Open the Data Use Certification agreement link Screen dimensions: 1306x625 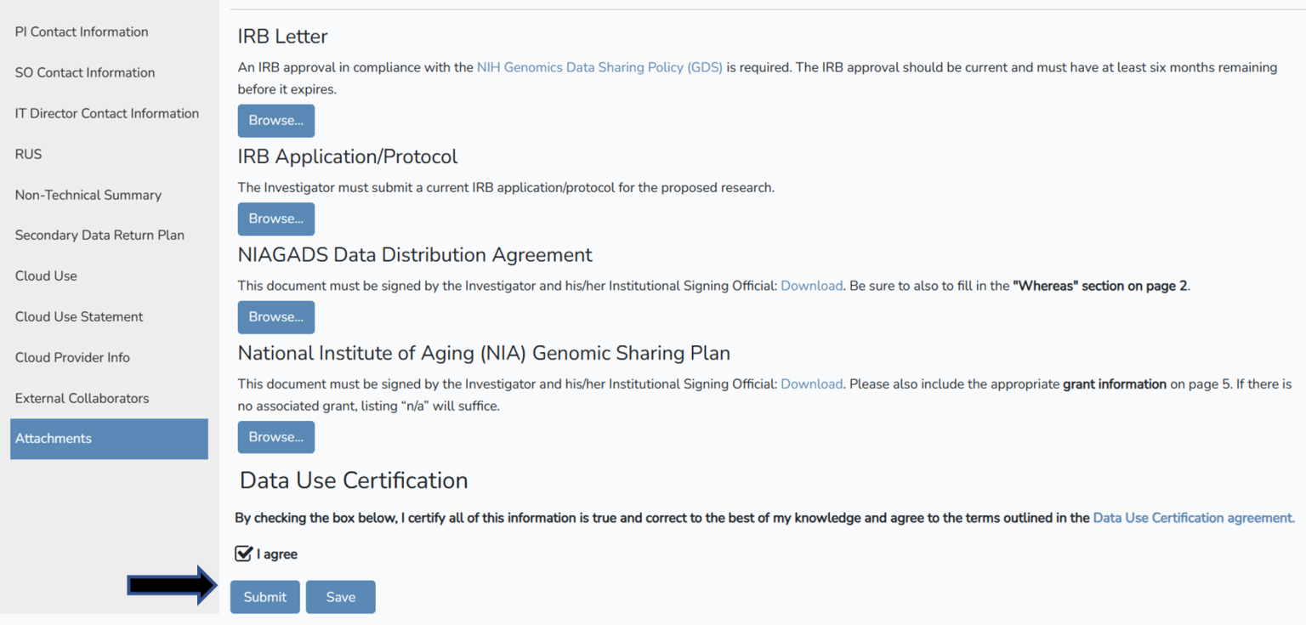(1193, 518)
